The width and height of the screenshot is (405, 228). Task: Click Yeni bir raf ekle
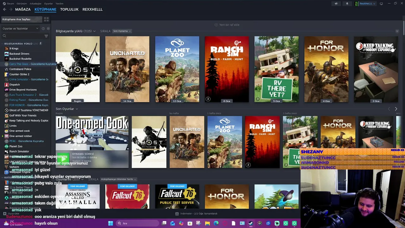[227, 25]
